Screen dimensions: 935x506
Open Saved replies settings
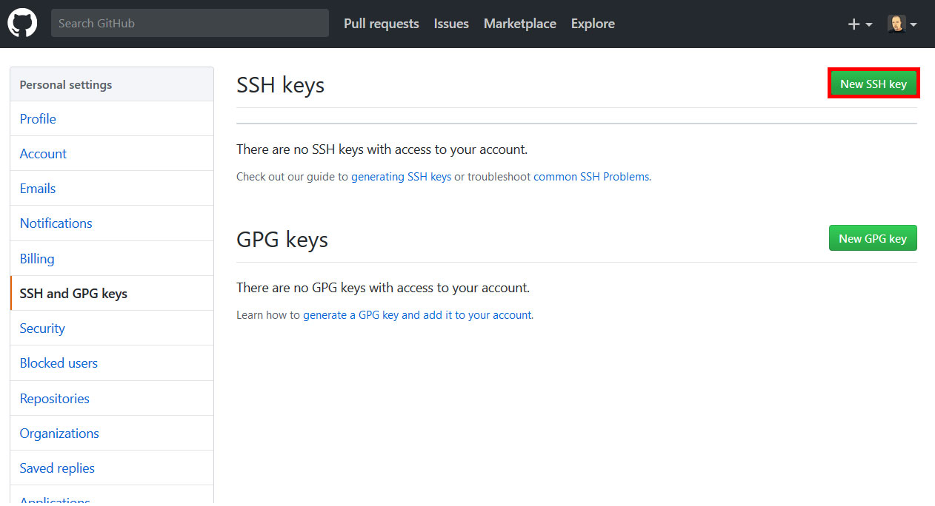click(x=112, y=468)
